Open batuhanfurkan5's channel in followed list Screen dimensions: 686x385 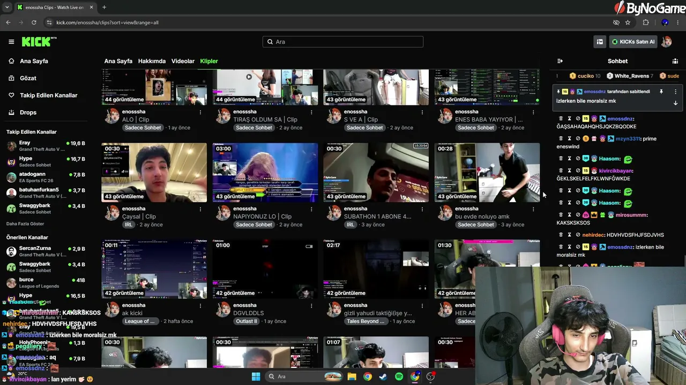point(46,192)
